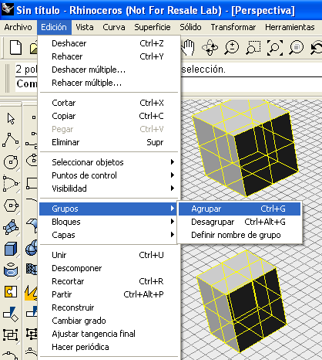Close the open Edición menu
Screen dimensions: 322x360
pyautogui.click(x=54, y=27)
